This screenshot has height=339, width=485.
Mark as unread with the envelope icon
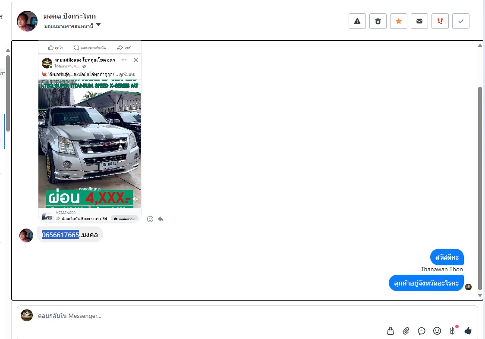click(419, 21)
